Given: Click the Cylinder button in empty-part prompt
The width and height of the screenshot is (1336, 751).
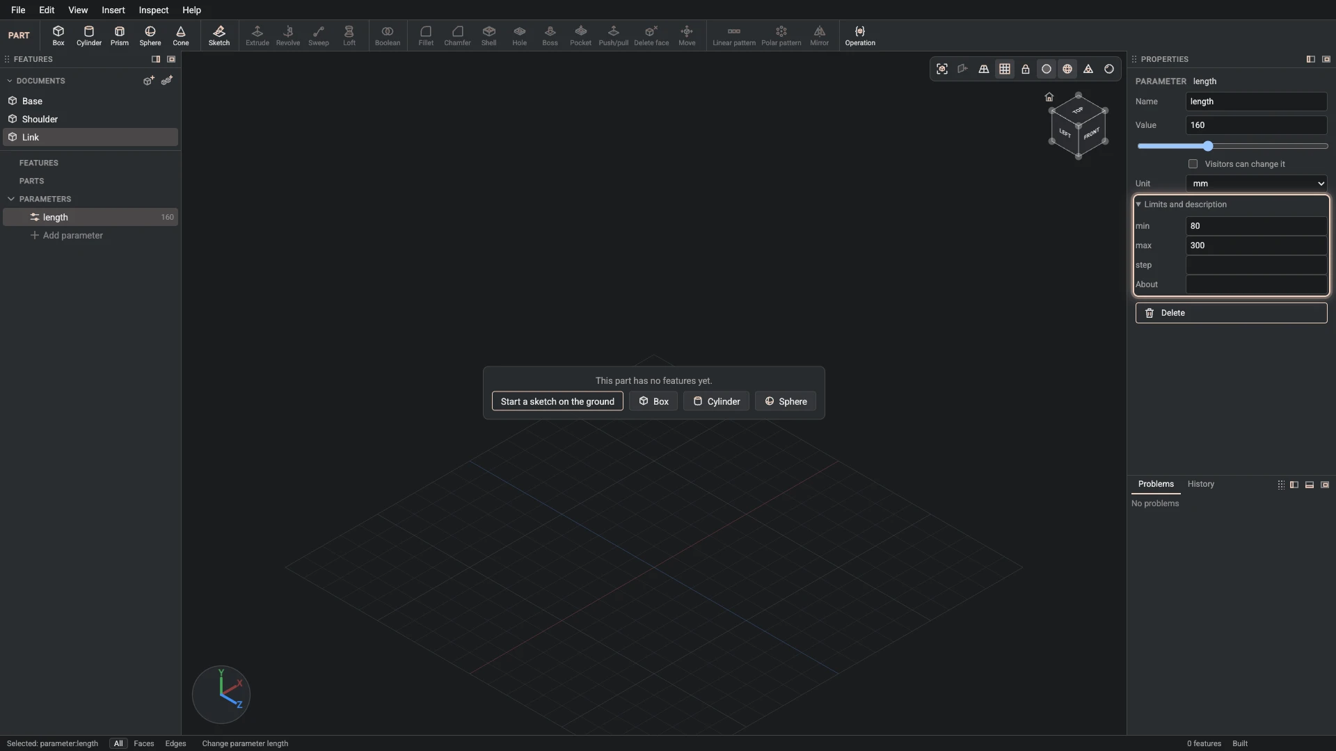Looking at the screenshot, I should [716, 401].
